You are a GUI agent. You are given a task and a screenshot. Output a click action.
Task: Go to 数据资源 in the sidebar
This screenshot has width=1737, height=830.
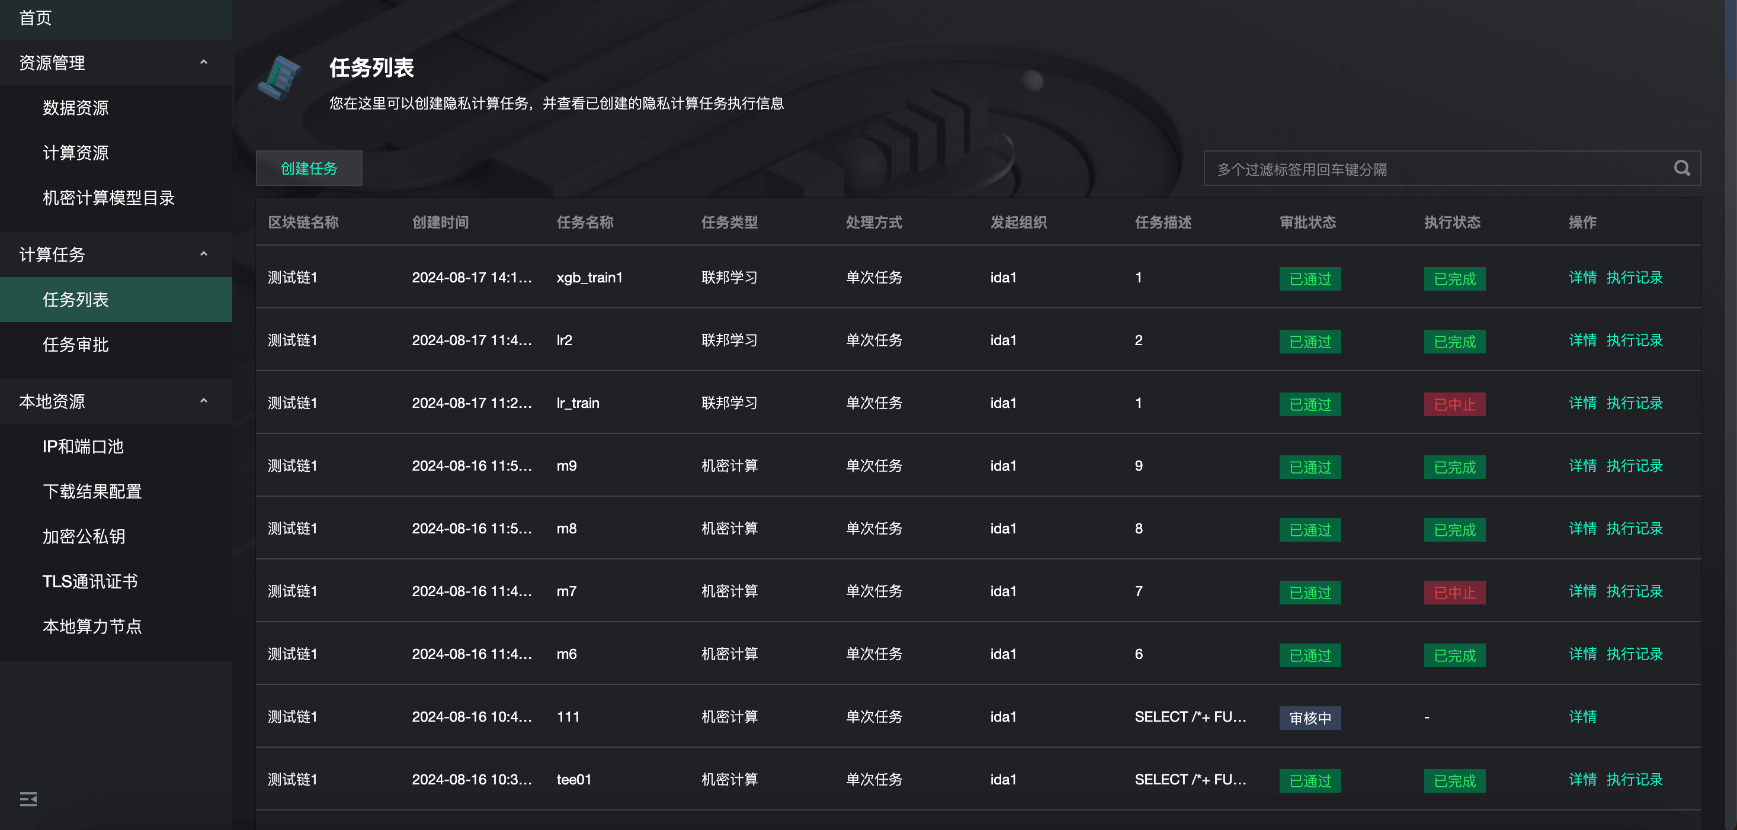pos(75,108)
